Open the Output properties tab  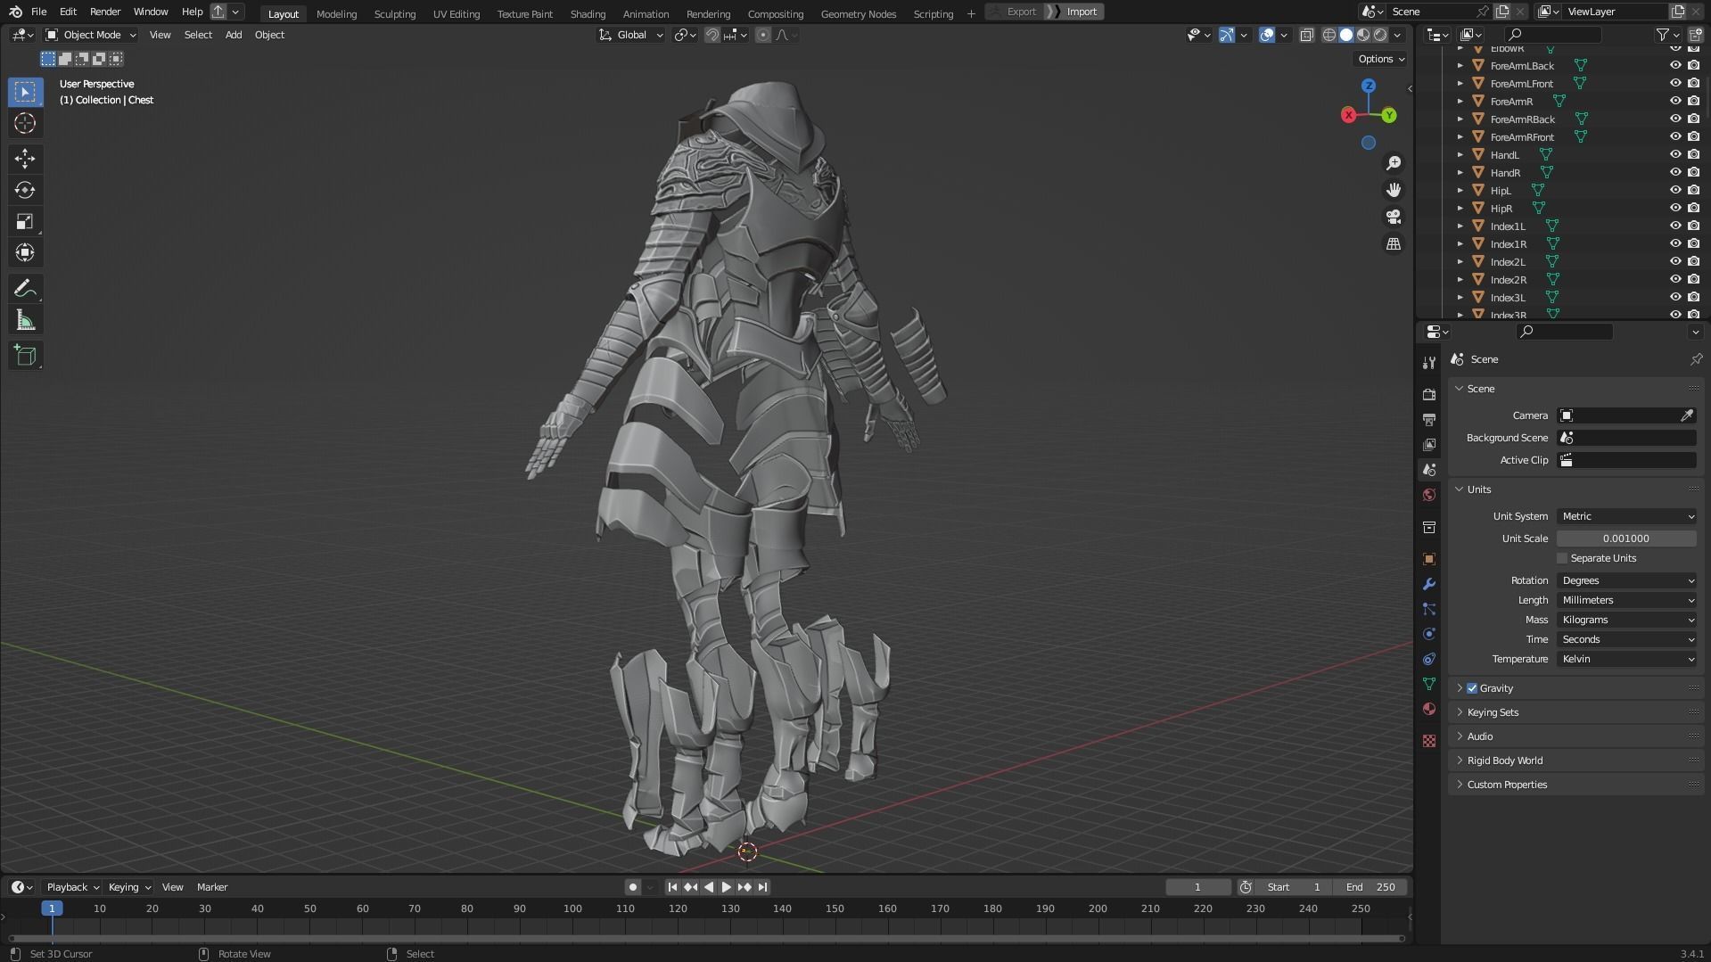pos(1429,419)
